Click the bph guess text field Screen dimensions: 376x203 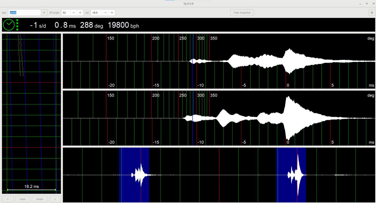24,12
